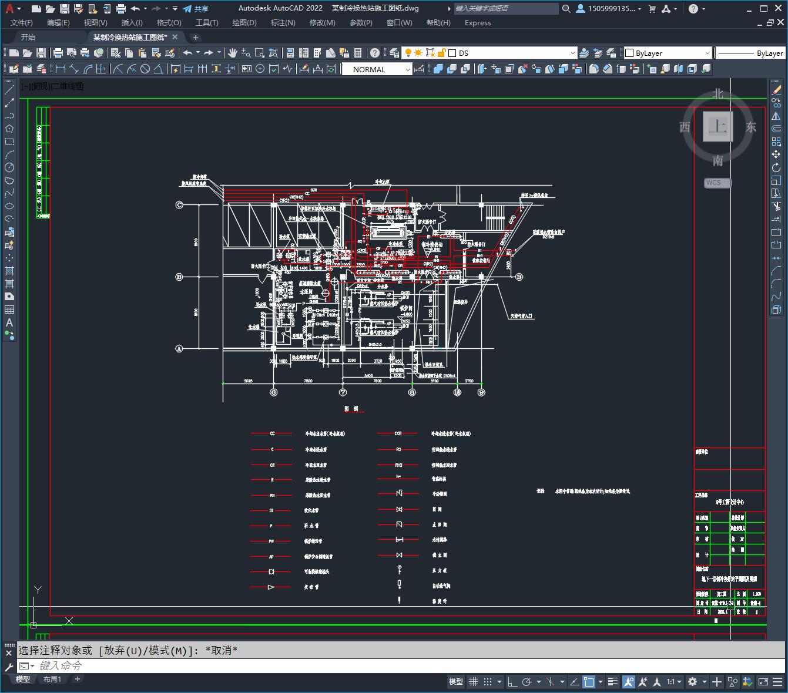Select the Multiline Text 'A' tool

(x=9, y=322)
